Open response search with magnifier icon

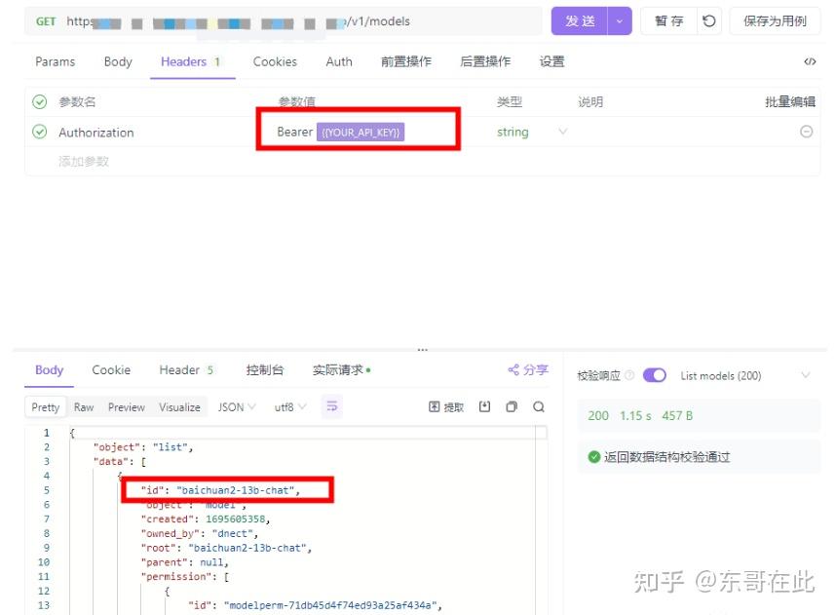[x=539, y=406]
